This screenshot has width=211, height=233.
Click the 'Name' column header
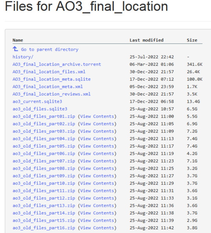coord(18,40)
